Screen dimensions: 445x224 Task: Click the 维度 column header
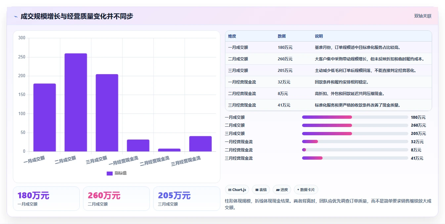point(232,36)
